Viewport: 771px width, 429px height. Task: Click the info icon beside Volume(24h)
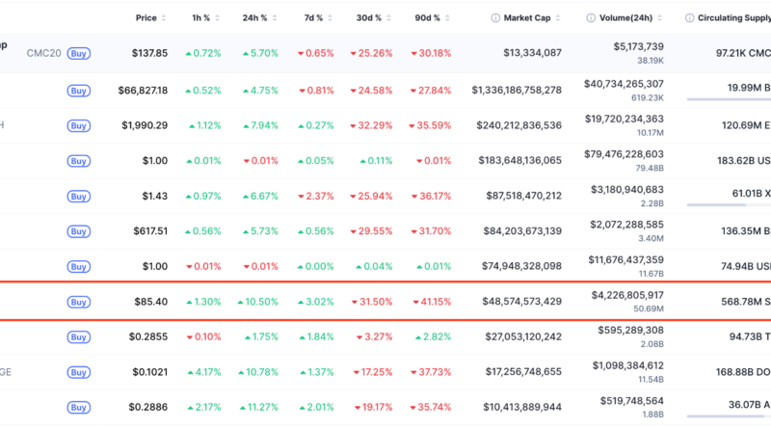tap(591, 17)
